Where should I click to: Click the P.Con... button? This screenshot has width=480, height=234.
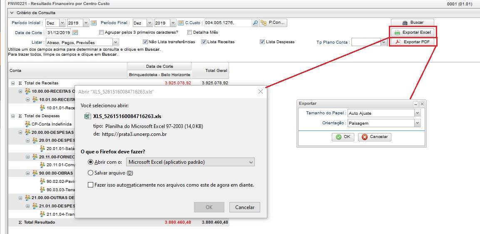tap(273, 23)
